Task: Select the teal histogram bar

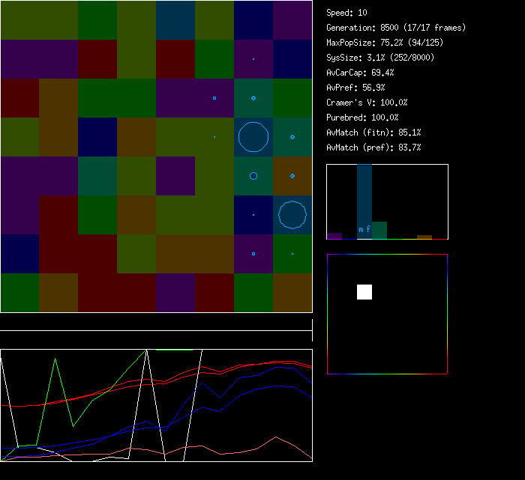Action: [379, 231]
